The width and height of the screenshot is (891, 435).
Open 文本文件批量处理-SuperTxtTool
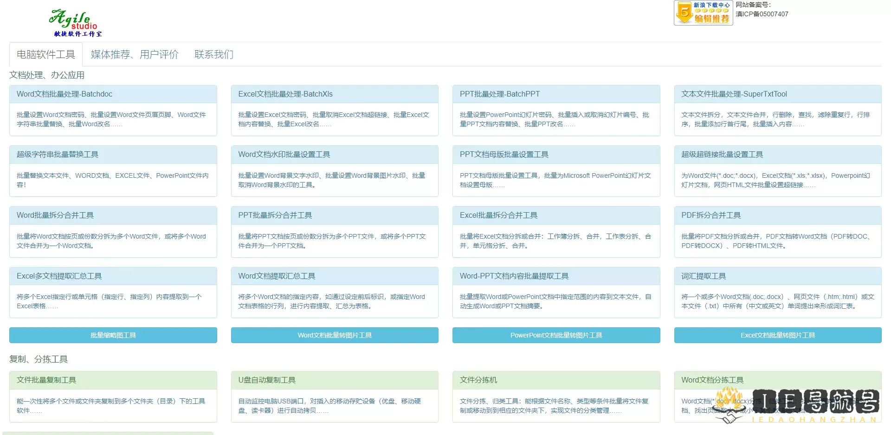point(734,94)
